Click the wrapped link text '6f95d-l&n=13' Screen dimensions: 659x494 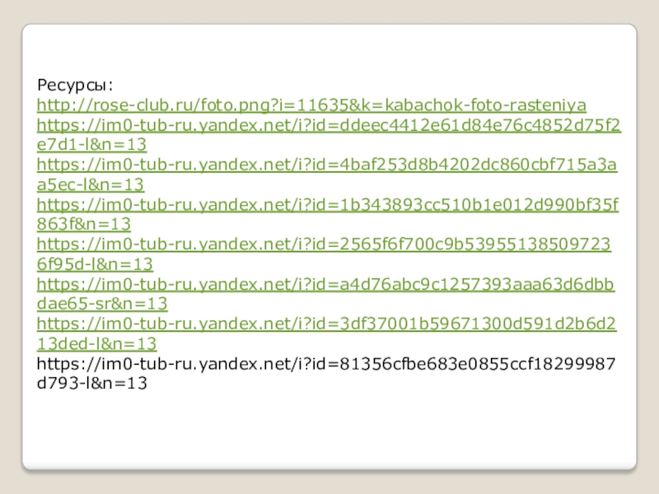(95, 263)
